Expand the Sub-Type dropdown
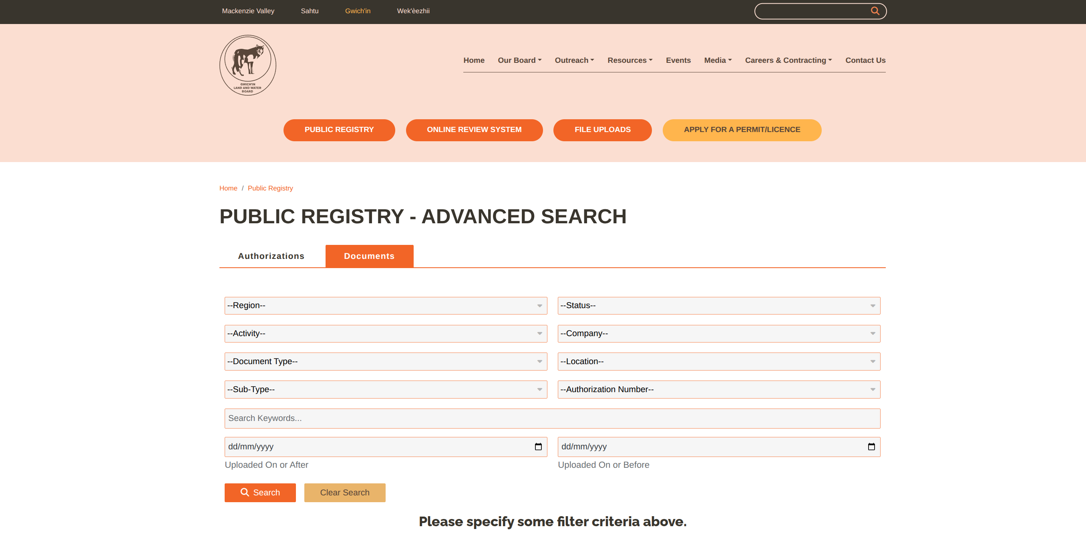 (386, 389)
